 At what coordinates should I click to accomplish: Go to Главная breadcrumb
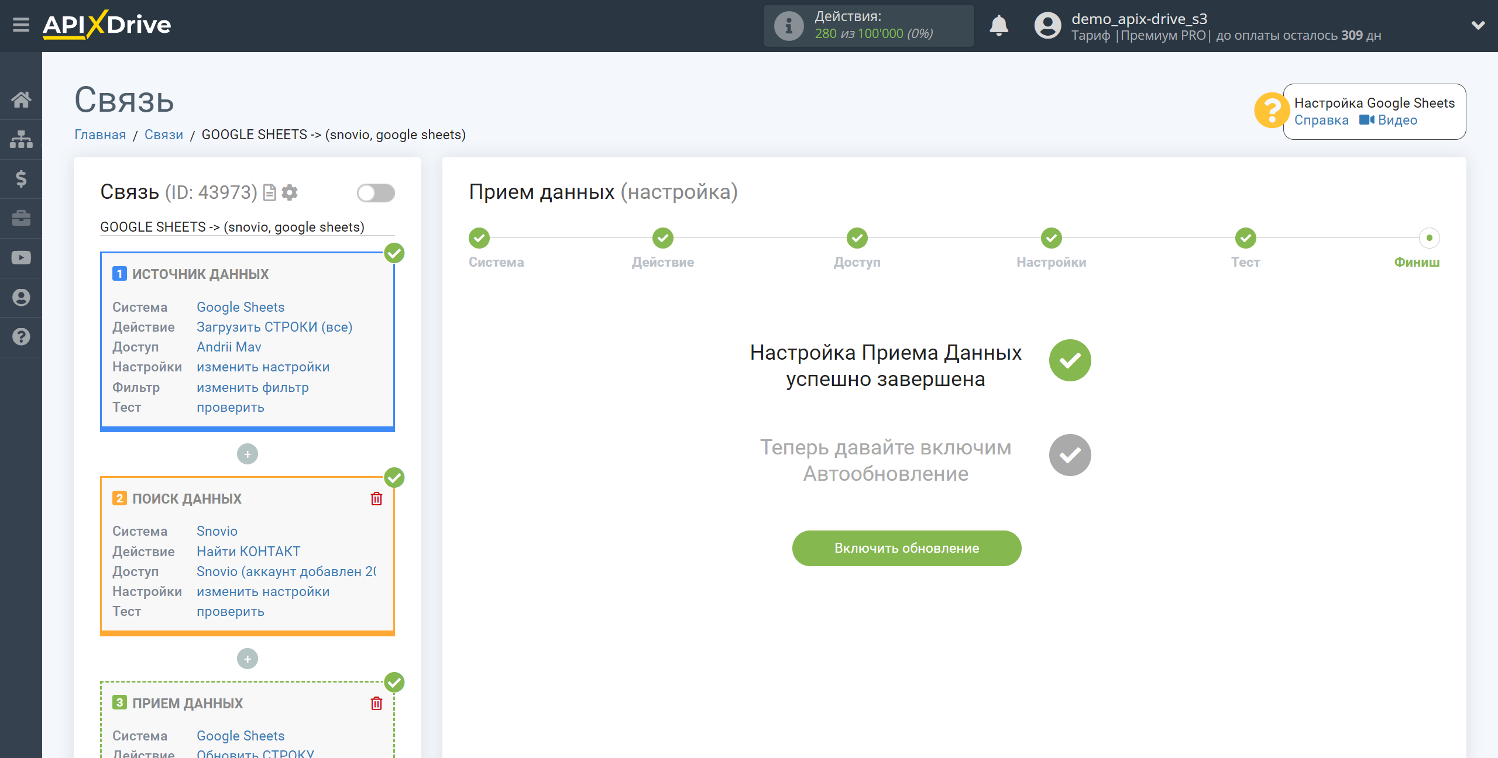(x=100, y=135)
